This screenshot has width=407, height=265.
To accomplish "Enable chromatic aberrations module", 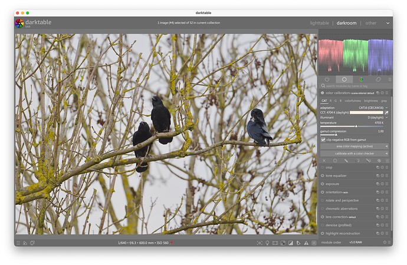I will click(x=323, y=209).
